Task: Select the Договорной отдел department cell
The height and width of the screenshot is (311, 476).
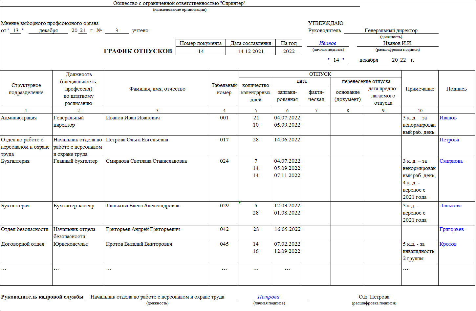Action: click(26, 252)
